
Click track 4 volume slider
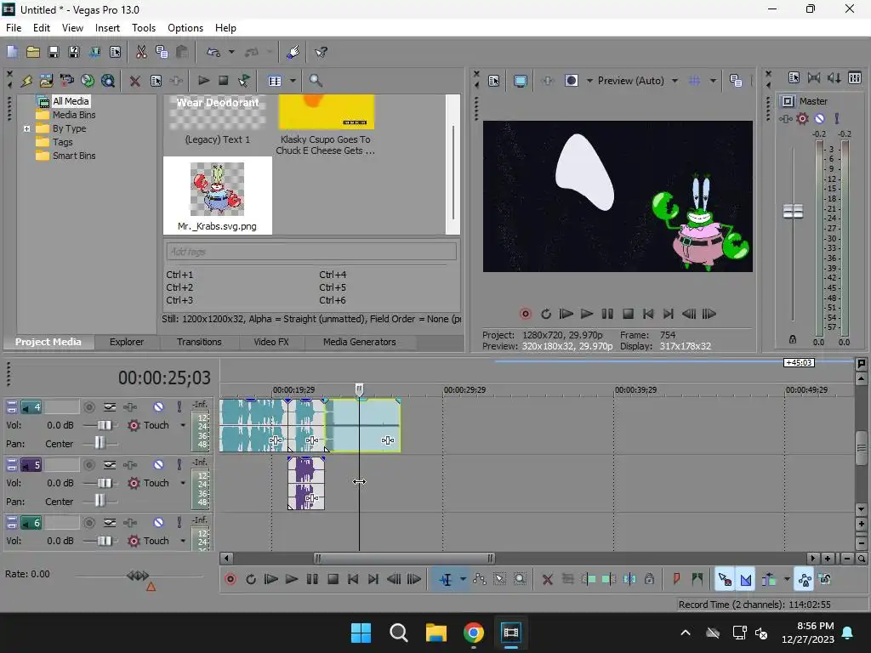[x=103, y=425]
